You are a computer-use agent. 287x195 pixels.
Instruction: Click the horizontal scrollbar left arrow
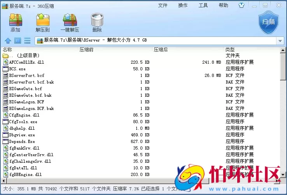click(3, 181)
